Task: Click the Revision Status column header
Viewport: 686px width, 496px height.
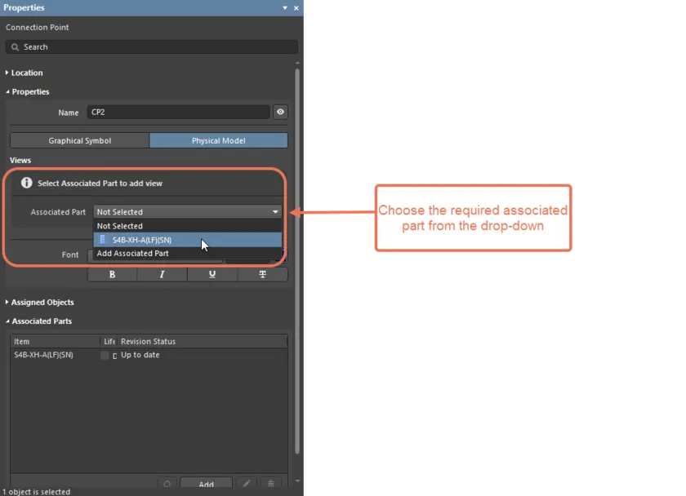Action: 203,341
